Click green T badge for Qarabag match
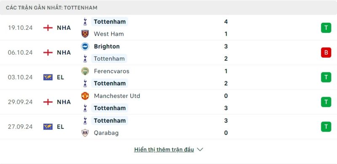Image resolution: width=337 pixels, height=164 pixels. 326,127
